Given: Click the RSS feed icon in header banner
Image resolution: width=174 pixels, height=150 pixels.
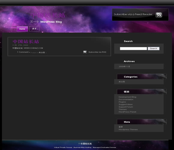Looking at the screenshot, I should point(159,15).
